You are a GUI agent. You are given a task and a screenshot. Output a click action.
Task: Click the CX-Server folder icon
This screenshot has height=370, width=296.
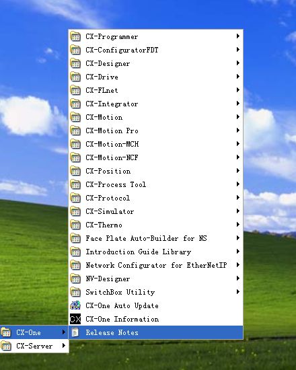(6, 346)
